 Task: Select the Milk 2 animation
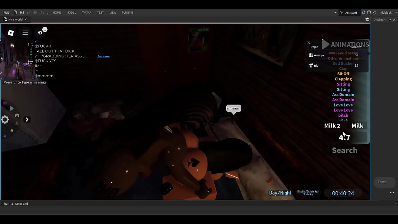click(332, 126)
